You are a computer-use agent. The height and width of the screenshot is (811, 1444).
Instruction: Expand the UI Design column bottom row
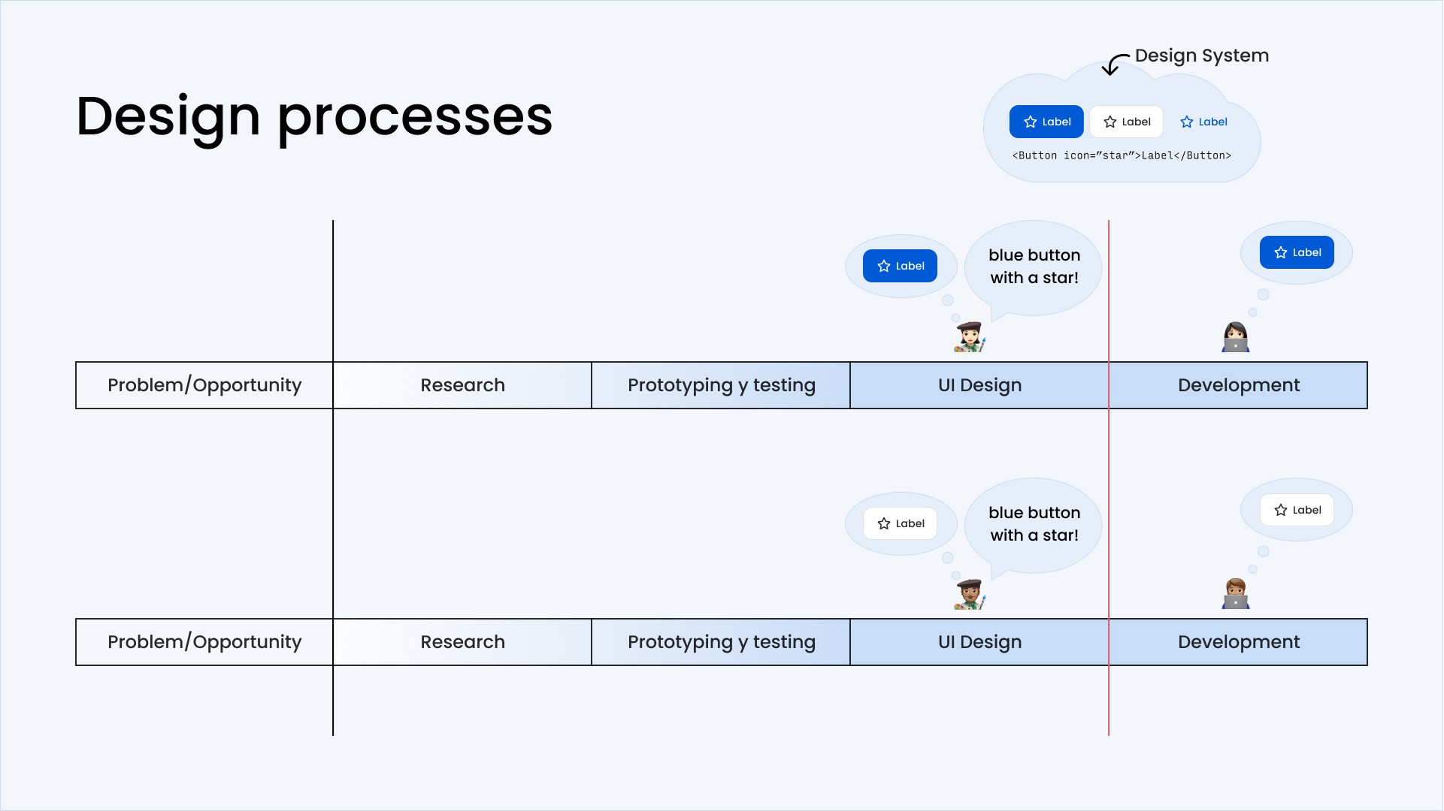point(979,642)
